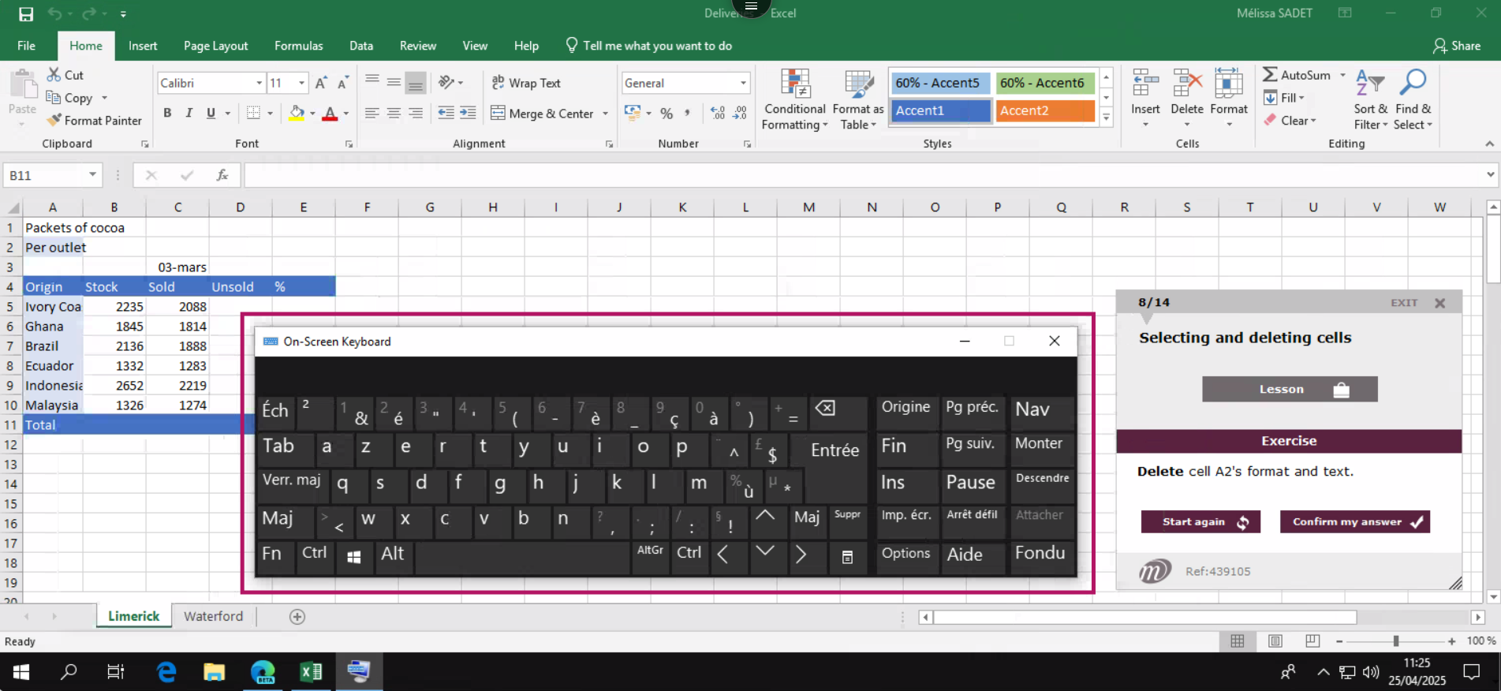Click Increase Decimal icon
1501x691 pixels.
[x=718, y=113]
